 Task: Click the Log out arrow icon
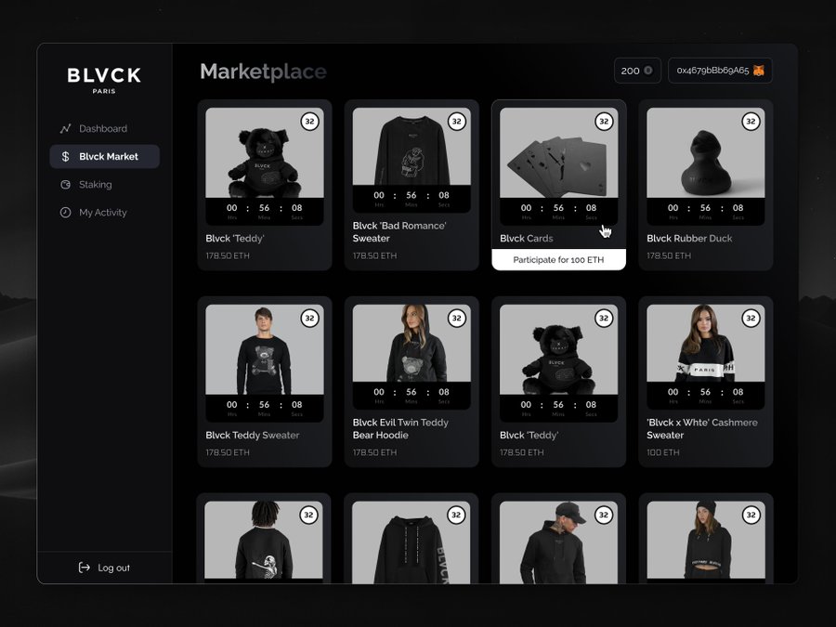click(x=85, y=568)
